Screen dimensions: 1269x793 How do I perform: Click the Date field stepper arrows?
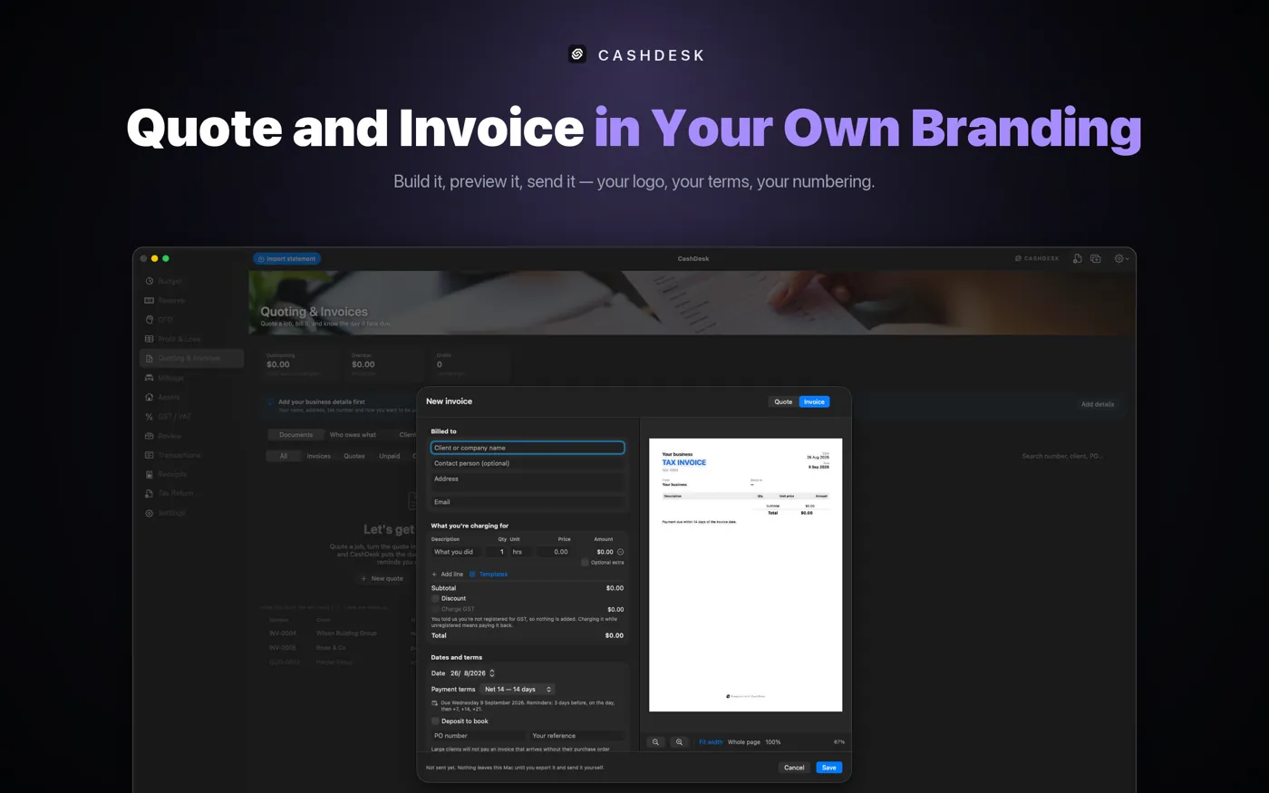[492, 673]
